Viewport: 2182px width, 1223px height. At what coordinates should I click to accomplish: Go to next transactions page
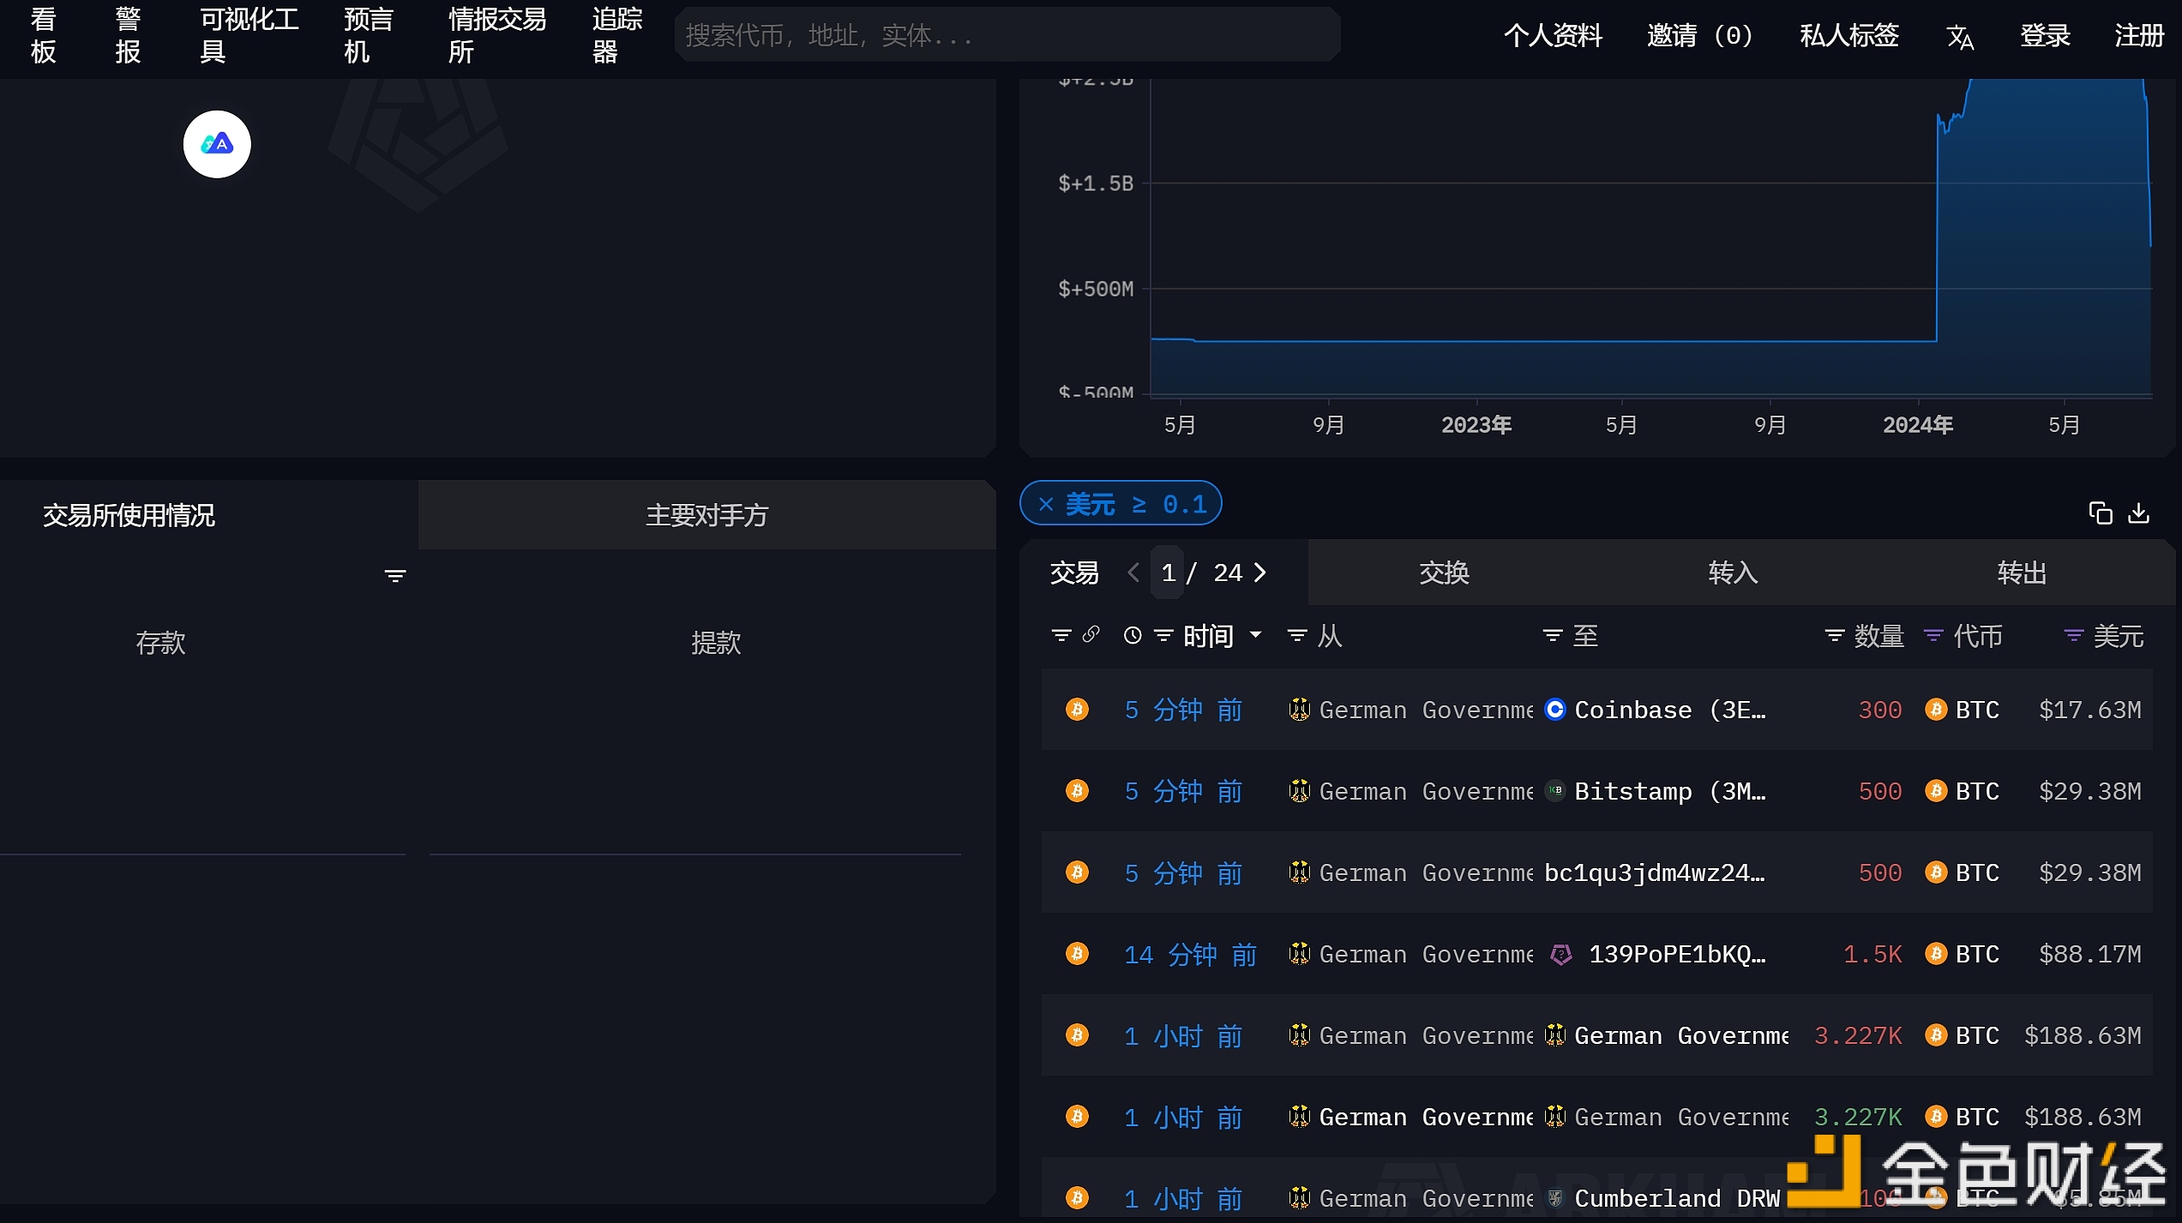pos(1259,573)
